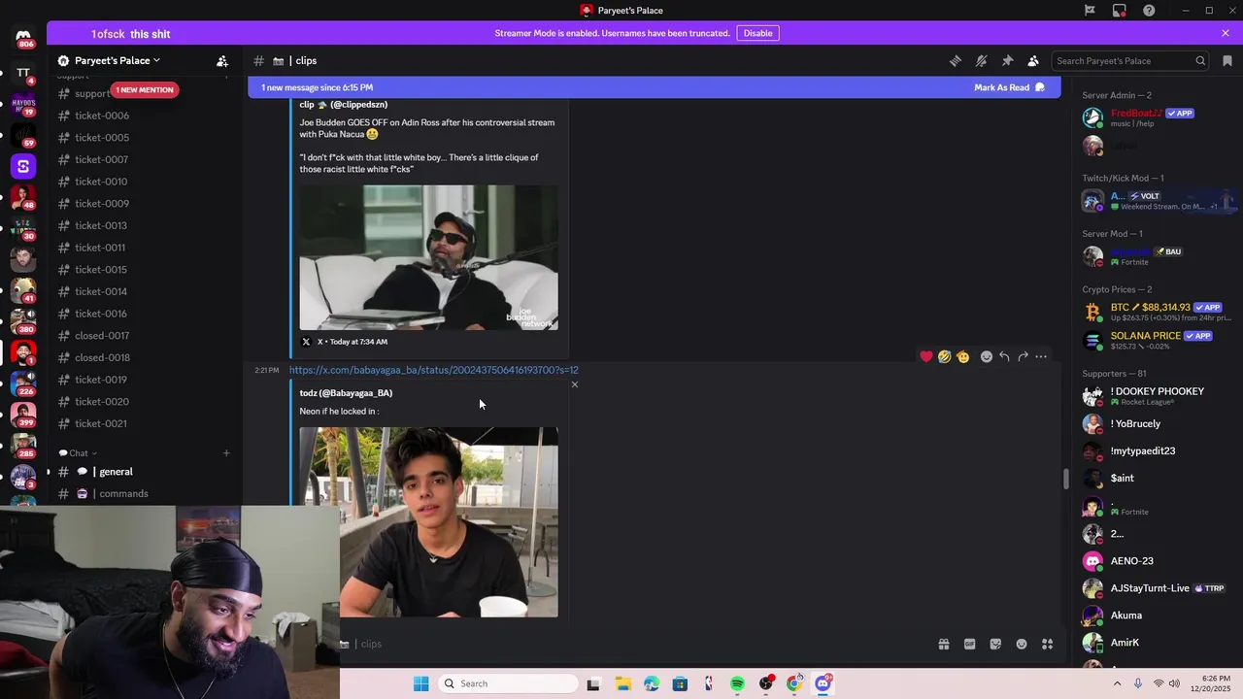Open channel ticket-0021
The image size is (1243, 699).
pyautogui.click(x=101, y=423)
